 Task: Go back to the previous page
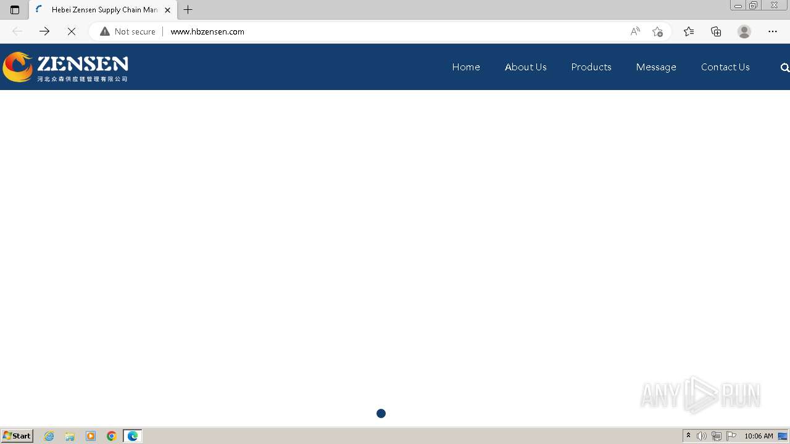click(17, 31)
